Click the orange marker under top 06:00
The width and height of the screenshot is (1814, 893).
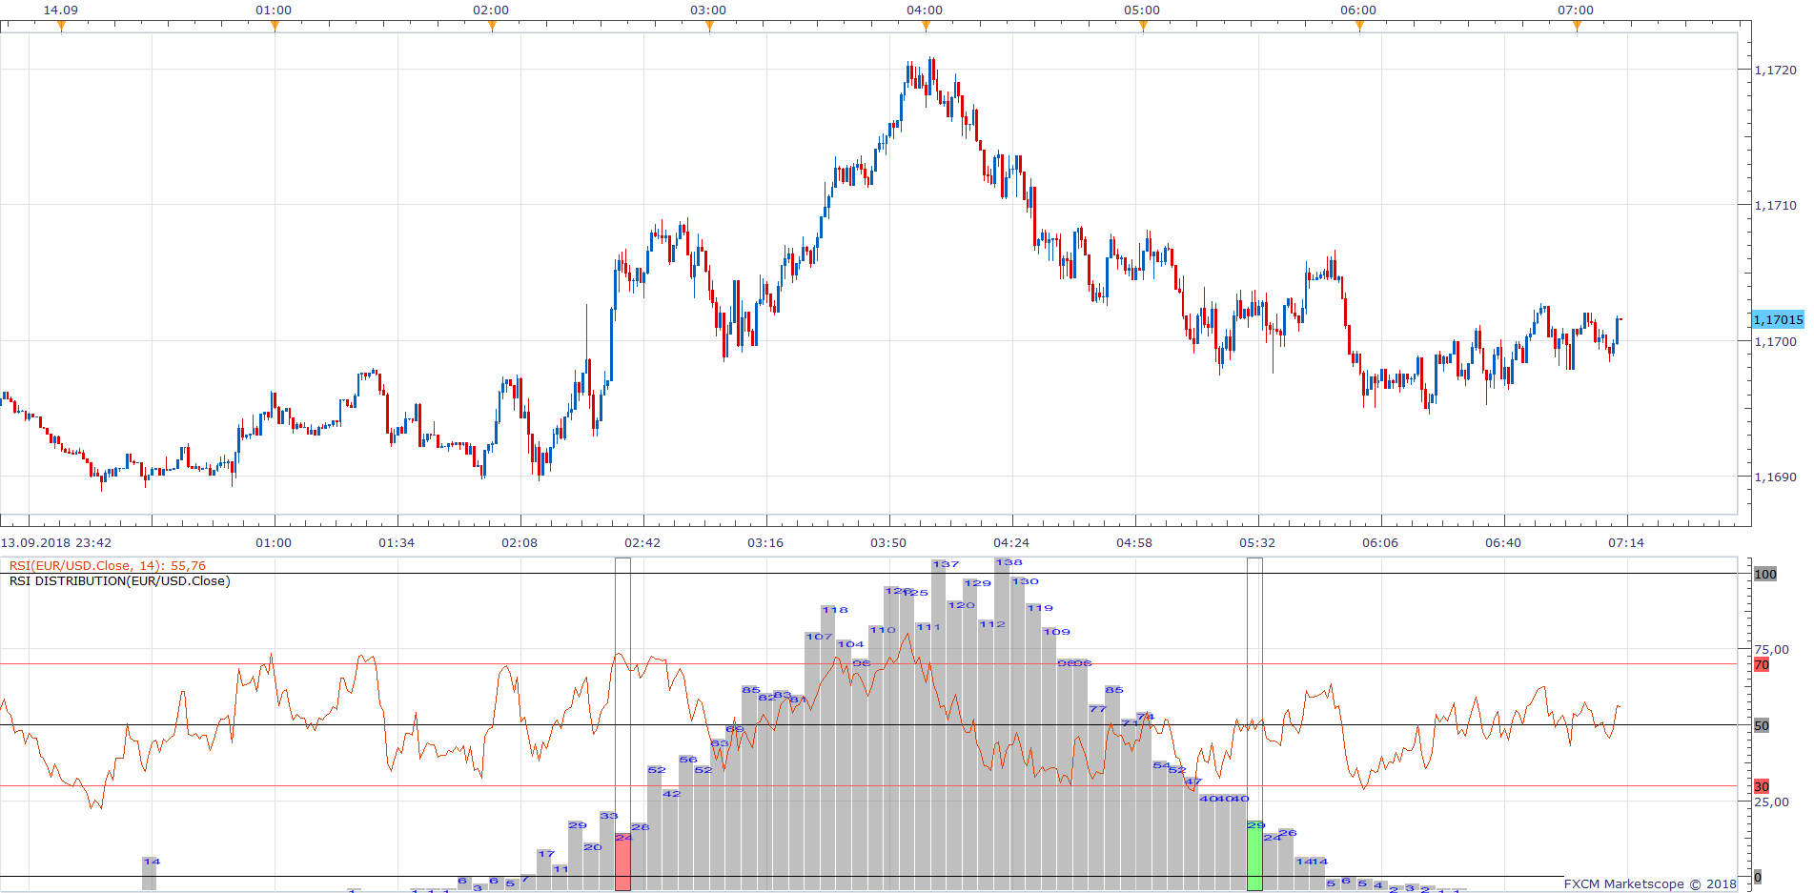click(1359, 26)
